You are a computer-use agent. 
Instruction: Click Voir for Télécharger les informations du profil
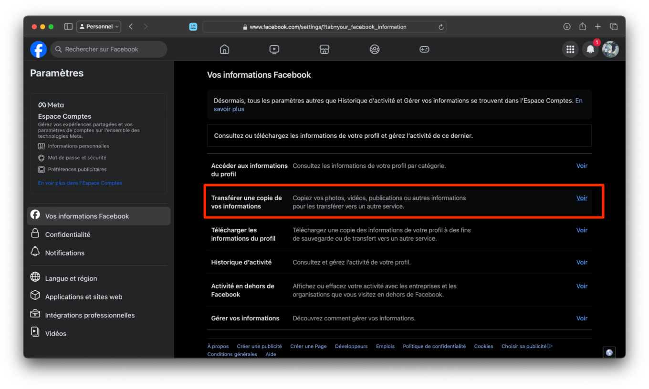point(582,230)
